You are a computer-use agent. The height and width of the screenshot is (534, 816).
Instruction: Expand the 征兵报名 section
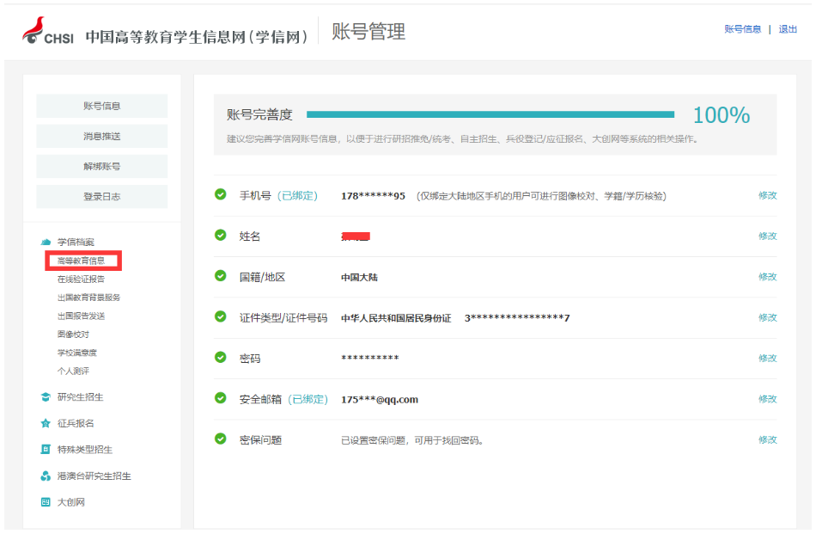pyautogui.click(x=76, y=424)
